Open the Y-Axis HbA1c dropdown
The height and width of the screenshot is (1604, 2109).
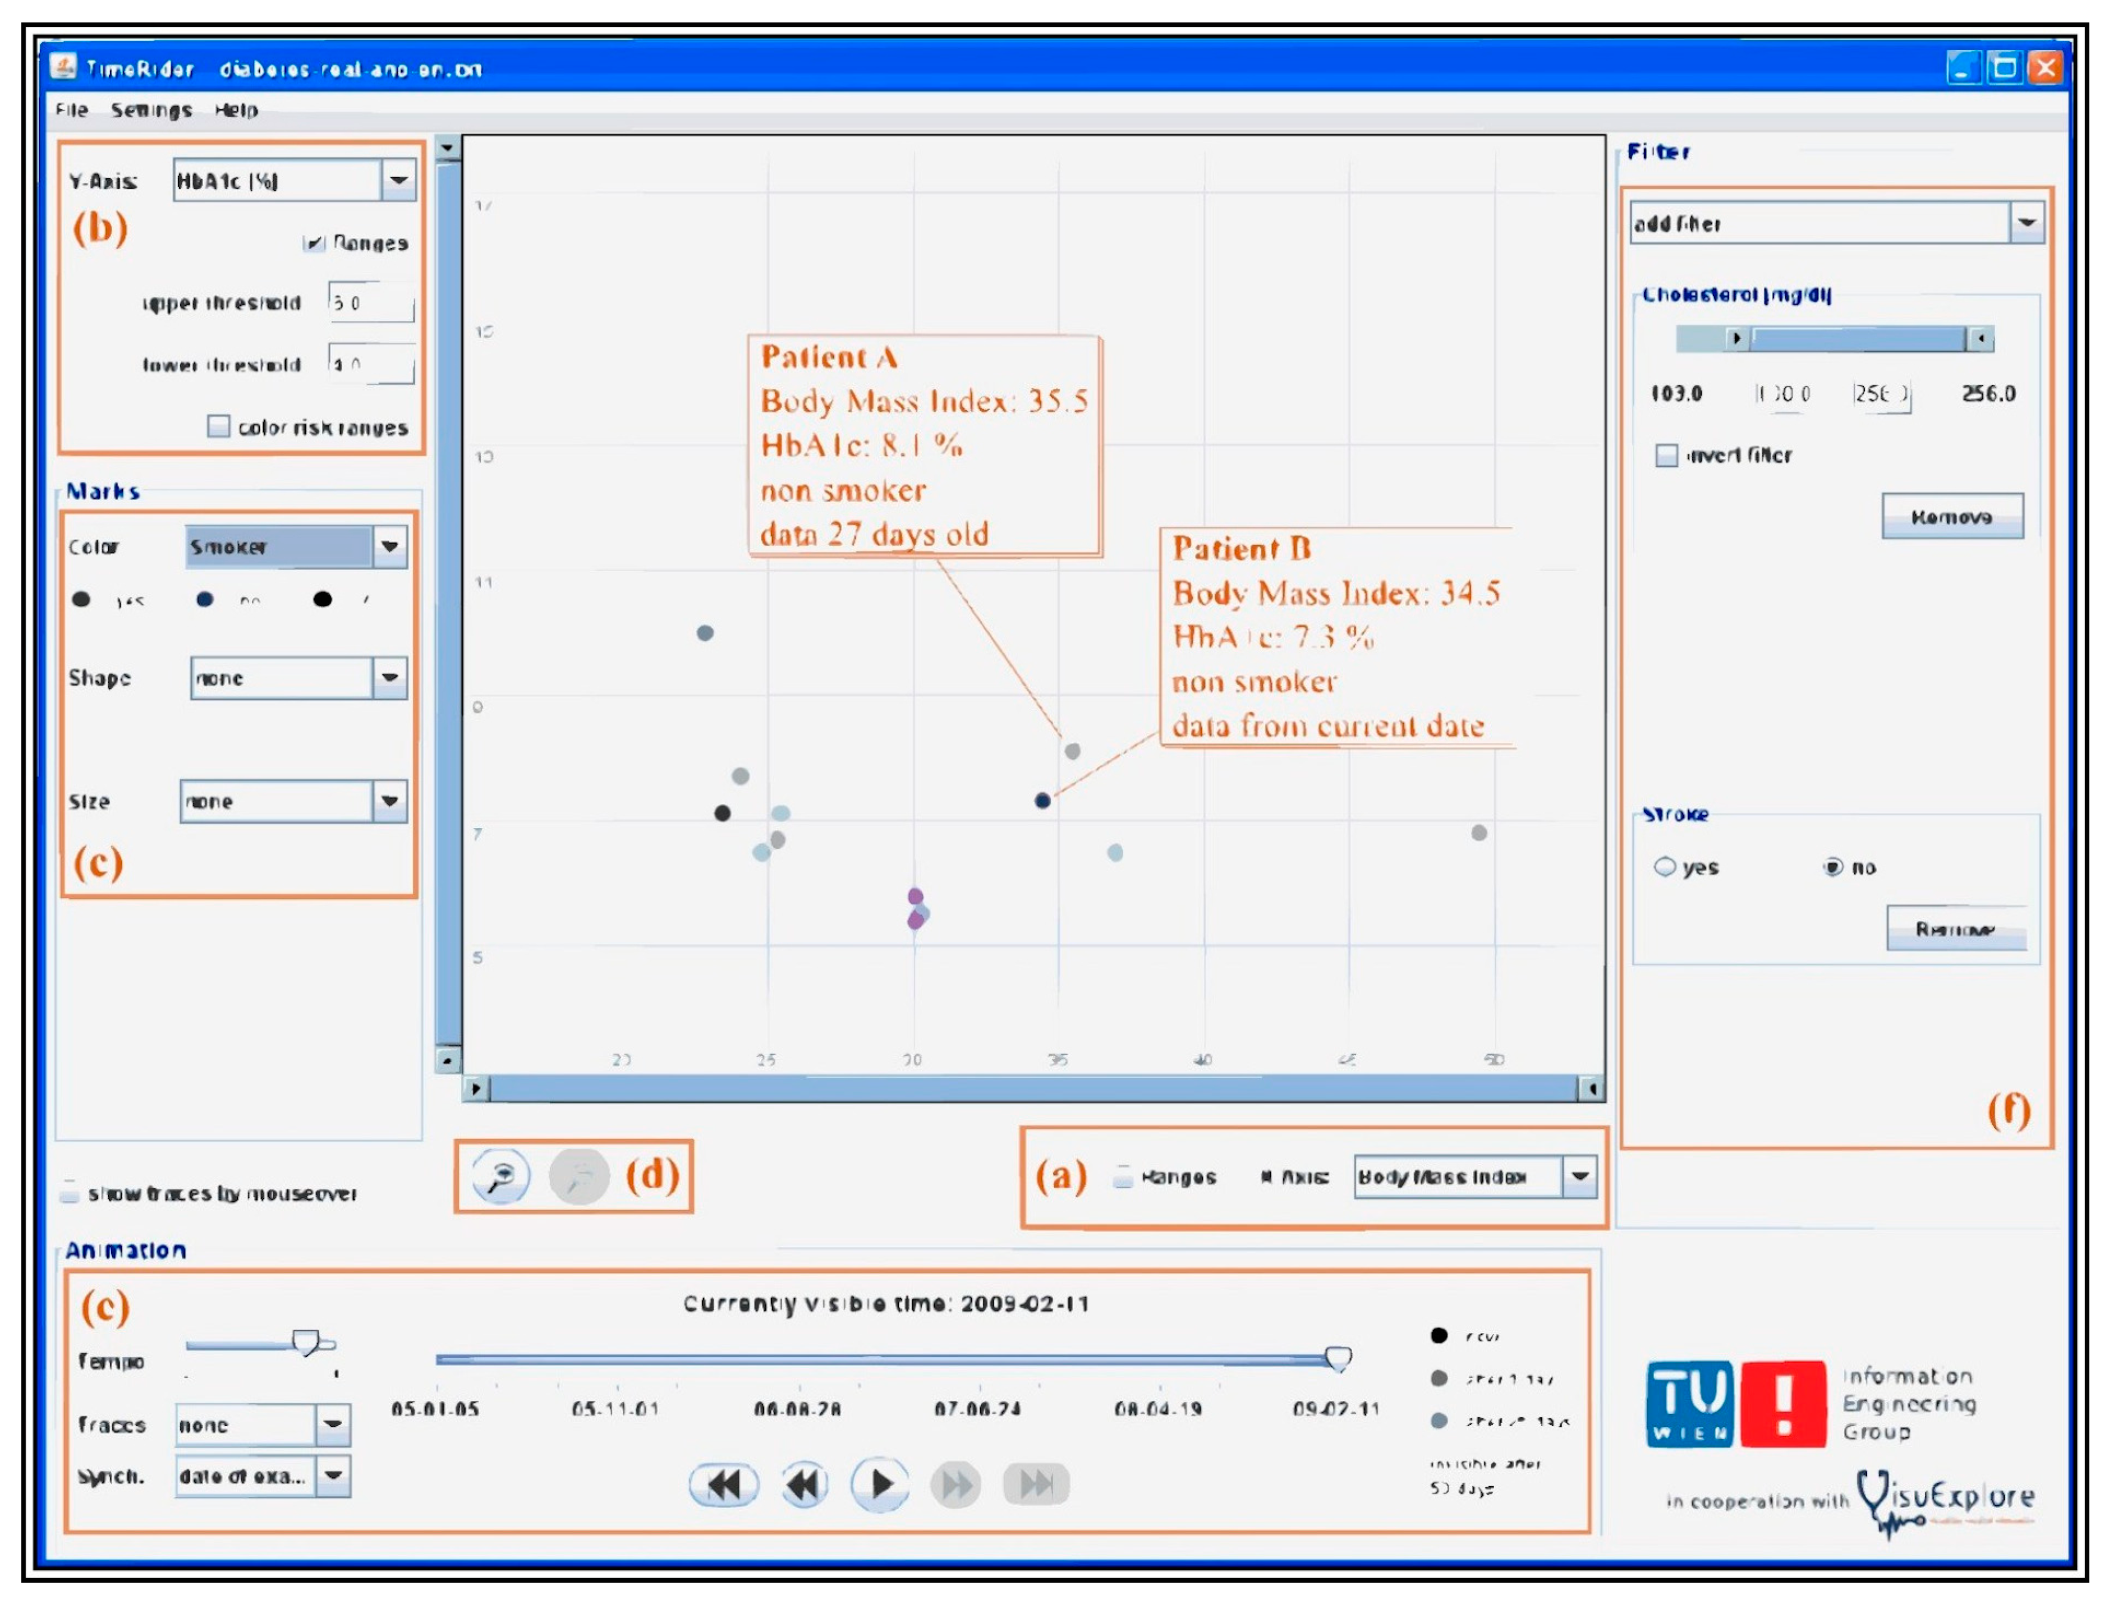398,181
